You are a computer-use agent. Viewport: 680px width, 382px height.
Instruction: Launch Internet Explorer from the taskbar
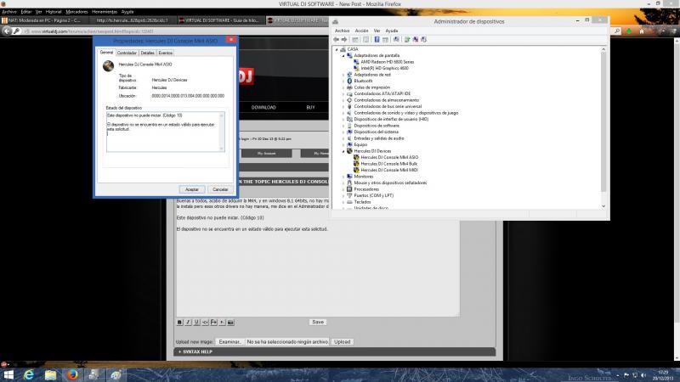click(29, 374)
